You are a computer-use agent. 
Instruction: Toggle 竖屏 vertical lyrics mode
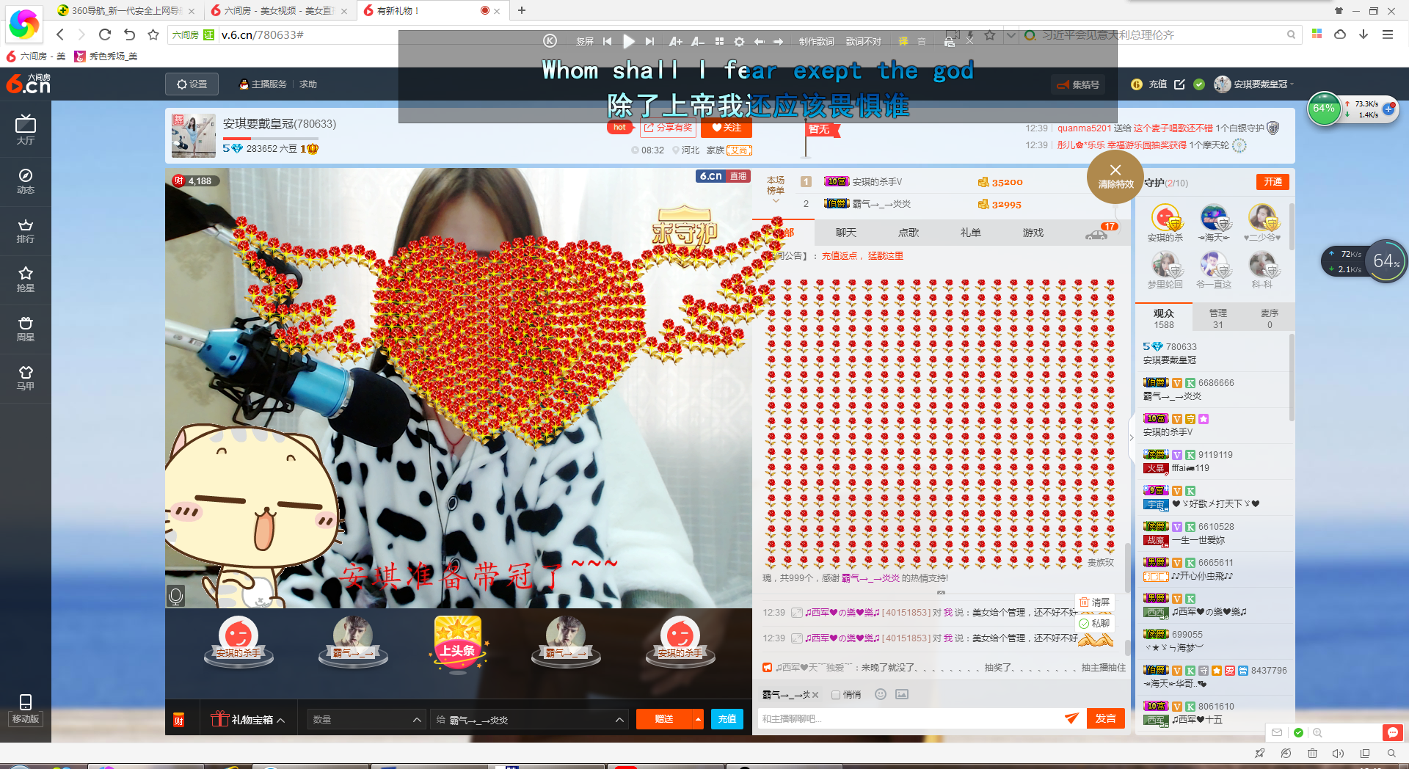click(x=584, y=42)
